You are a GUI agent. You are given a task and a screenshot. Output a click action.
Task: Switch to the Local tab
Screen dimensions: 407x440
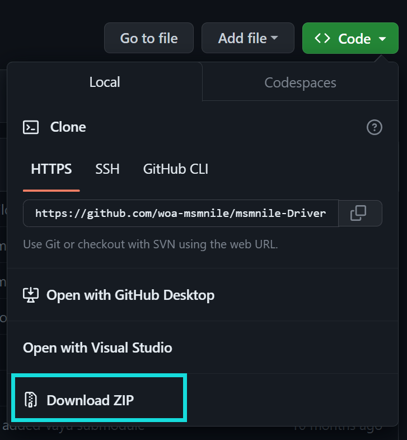105,82
